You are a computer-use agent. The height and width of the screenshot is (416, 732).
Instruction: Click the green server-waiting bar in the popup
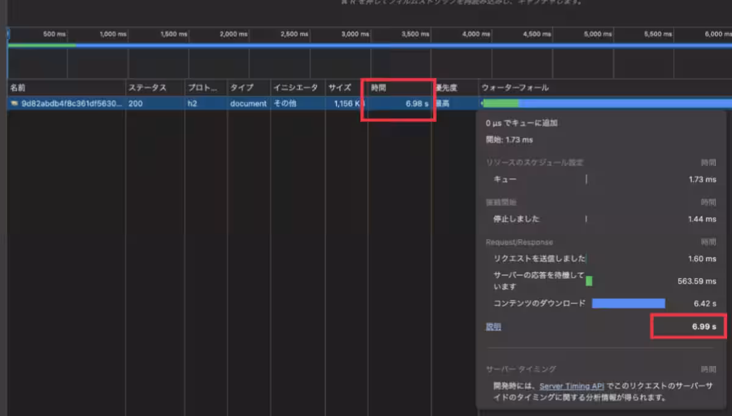589,281
